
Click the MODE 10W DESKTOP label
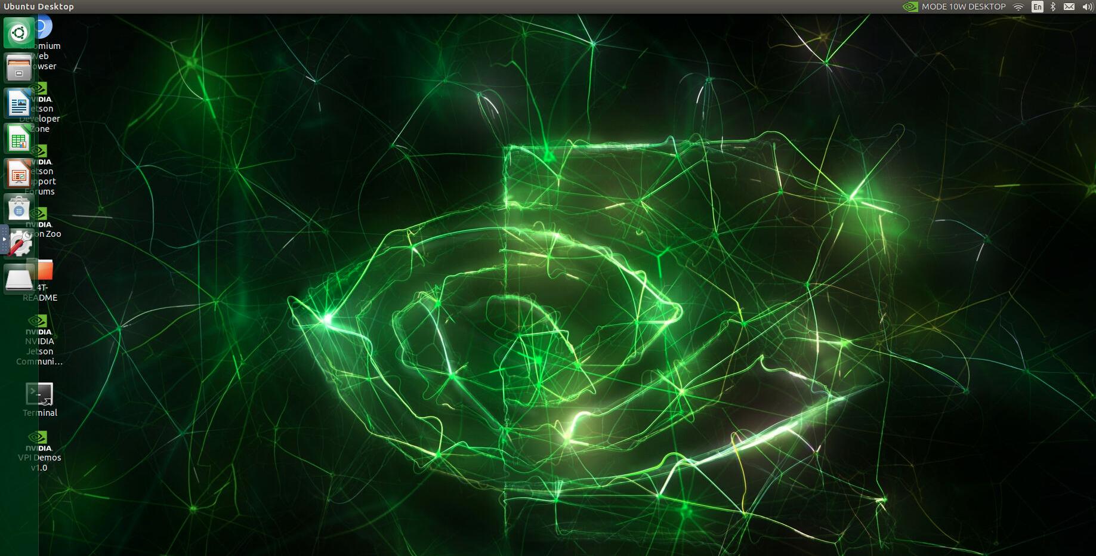(x=964, y=7)
